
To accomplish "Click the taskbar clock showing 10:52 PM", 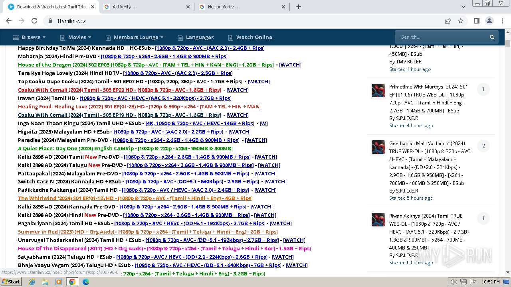I will point(491,282).
